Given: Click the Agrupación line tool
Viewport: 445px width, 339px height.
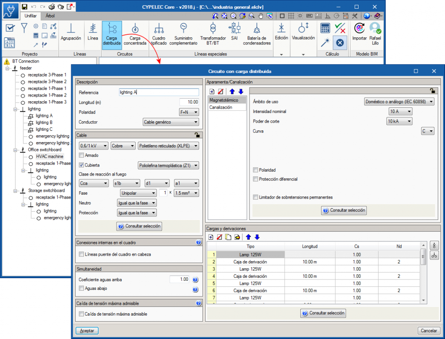Looking at the screenshot, I should tap(71, 34).
